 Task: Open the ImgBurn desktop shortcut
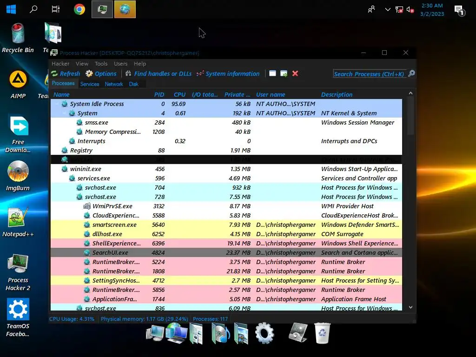tap(18, 176)
